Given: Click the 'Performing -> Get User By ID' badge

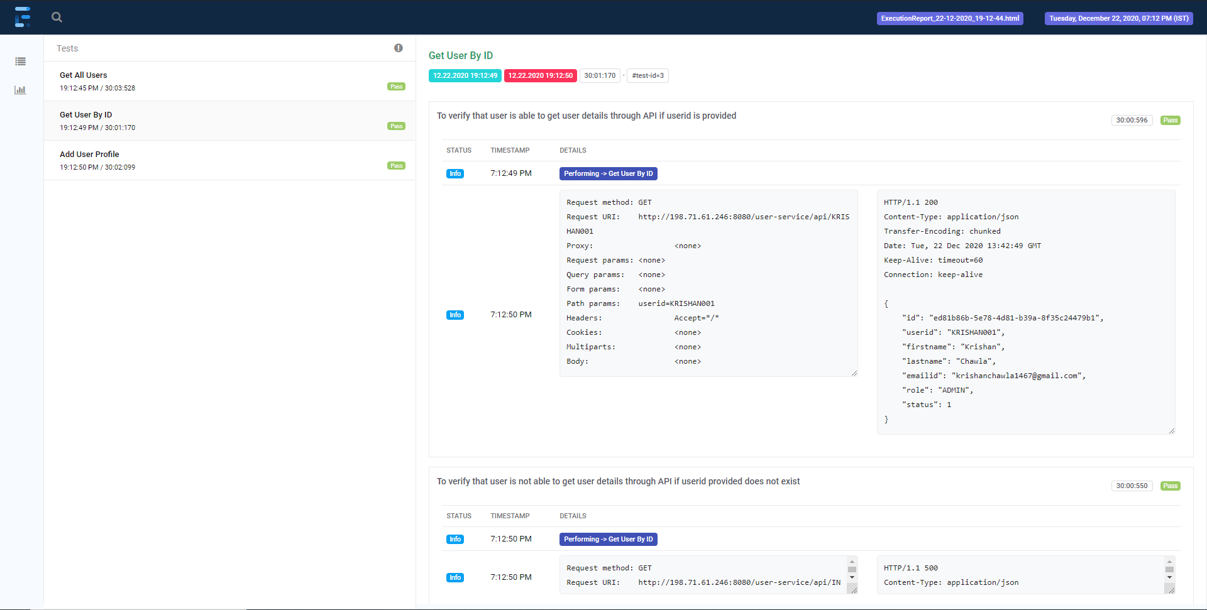Looking at the screenshot, I should pos(608,173).
